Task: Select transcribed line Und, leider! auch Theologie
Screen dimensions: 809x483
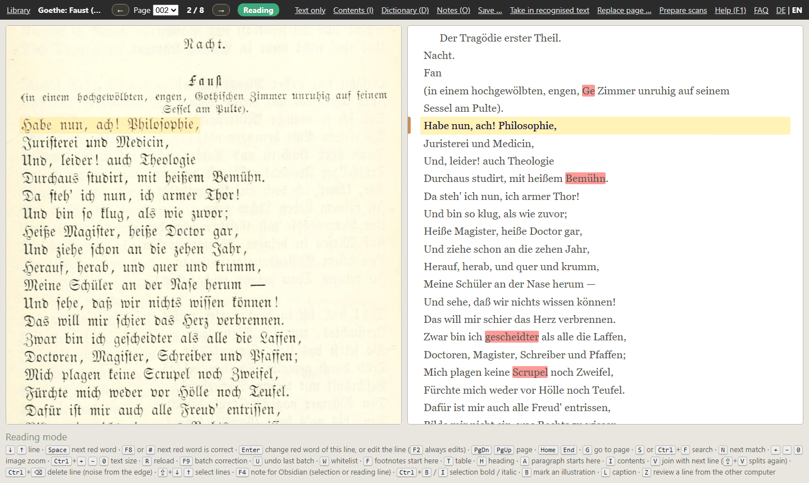Action: point(489,161)
